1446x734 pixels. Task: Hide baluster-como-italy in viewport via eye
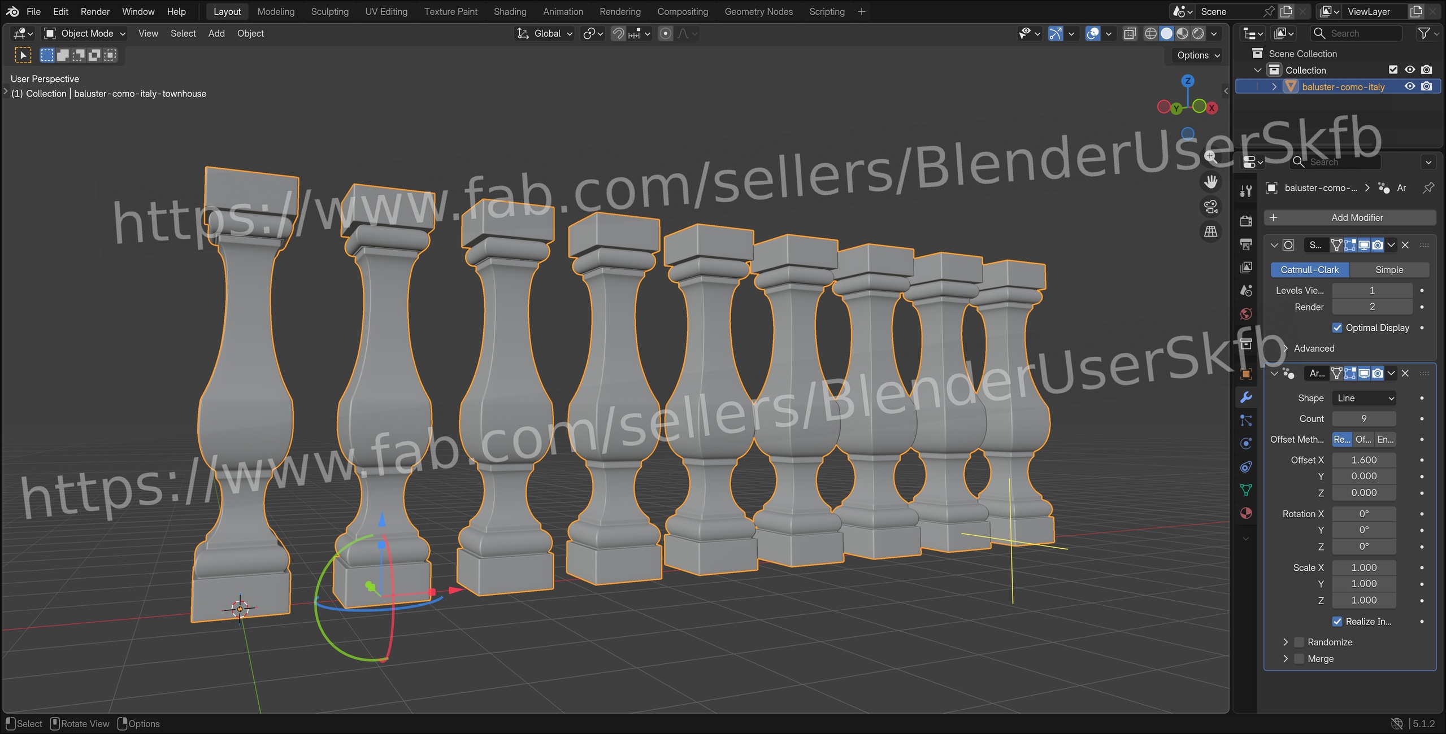click(x=1410, y=86)
